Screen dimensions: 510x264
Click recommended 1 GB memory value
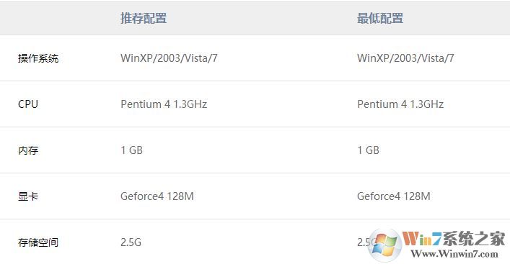click(x=131, y=150)
